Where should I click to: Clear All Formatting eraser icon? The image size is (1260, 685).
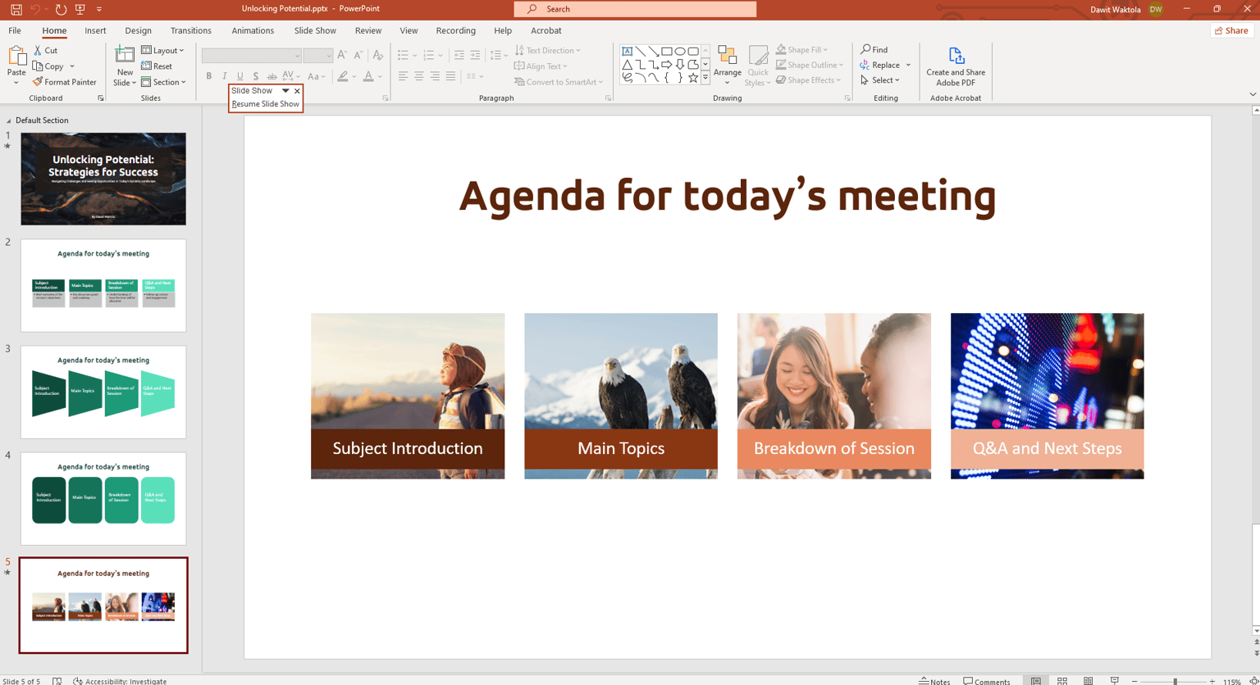(378, 55)
